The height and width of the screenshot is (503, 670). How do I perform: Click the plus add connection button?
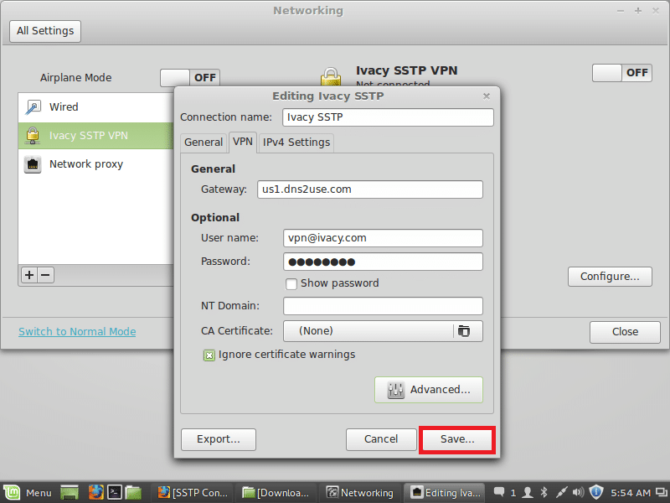pos(29,275)
